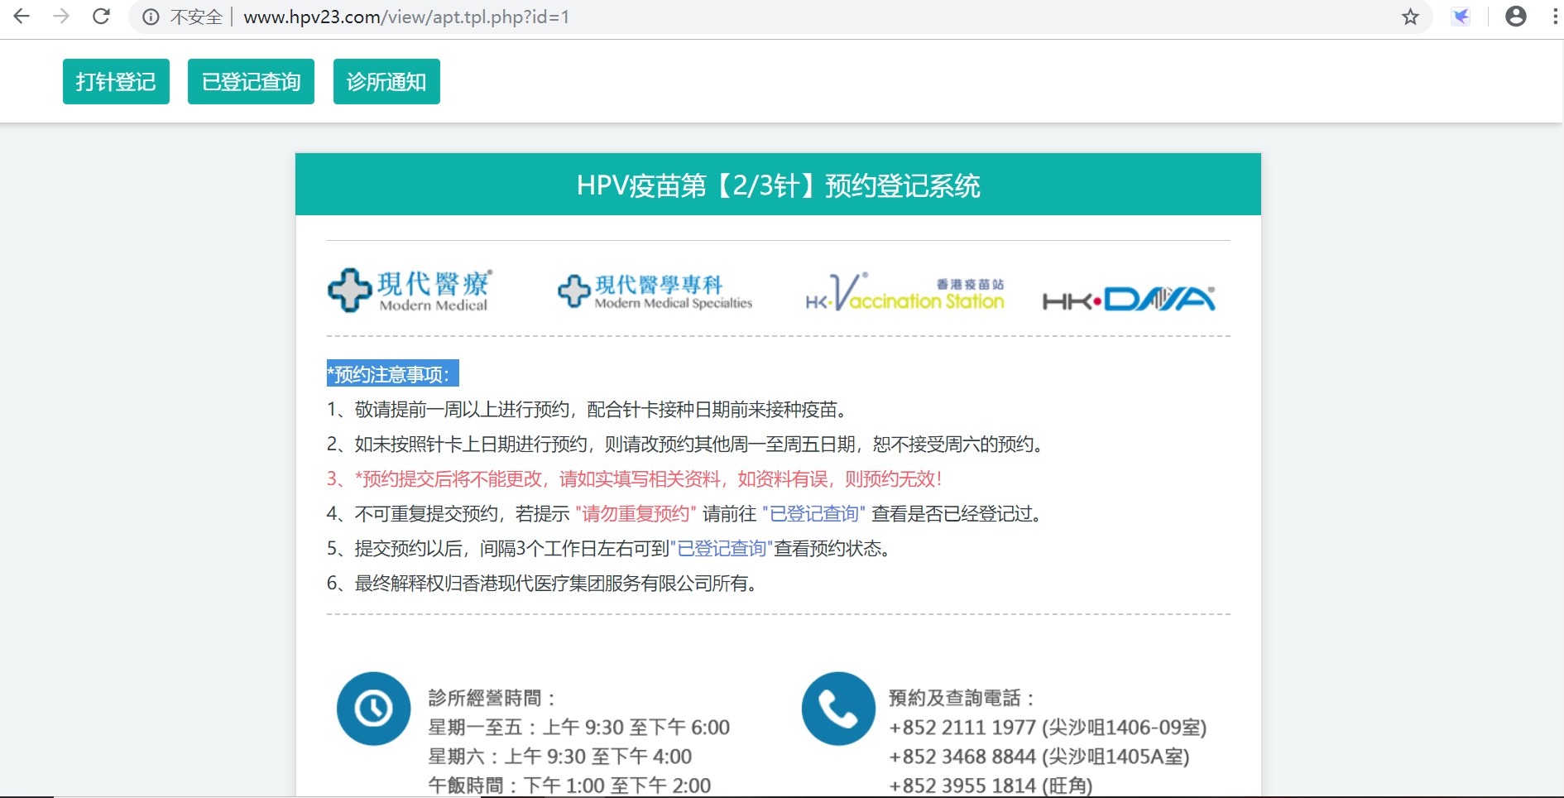
Task: Open the browser three-dot menu
Action: coord(1555,17)
